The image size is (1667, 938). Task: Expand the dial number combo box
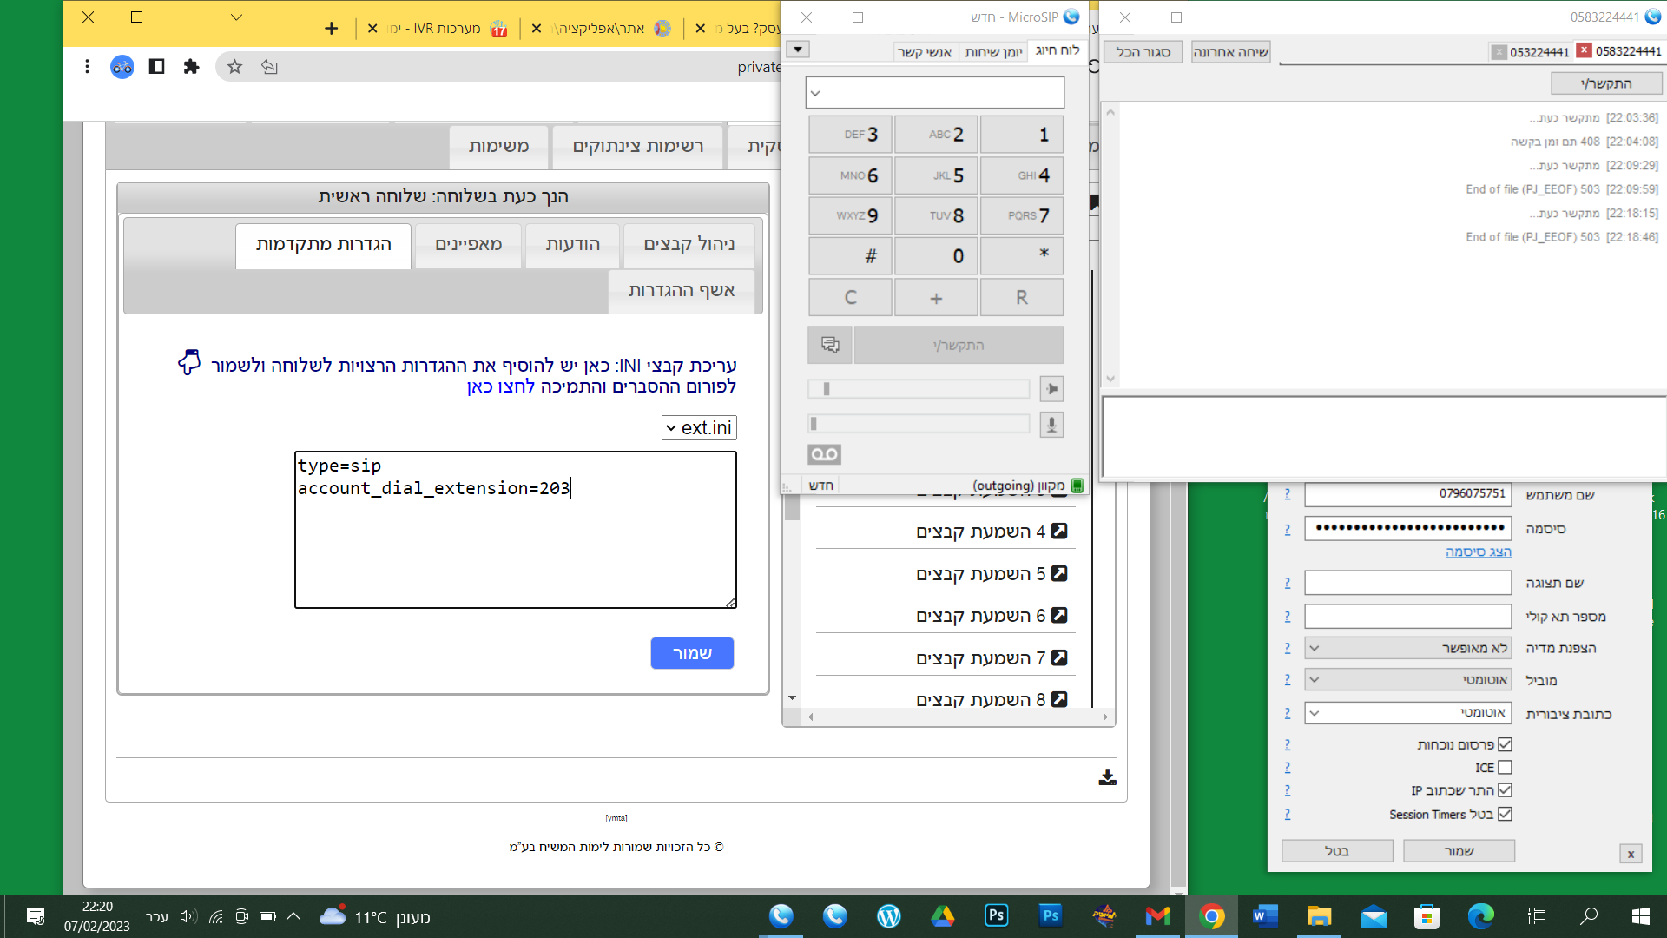[x=815, y=93]
